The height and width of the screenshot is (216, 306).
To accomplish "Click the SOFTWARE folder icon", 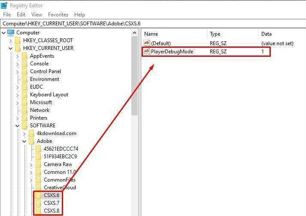I will point(24,126).
